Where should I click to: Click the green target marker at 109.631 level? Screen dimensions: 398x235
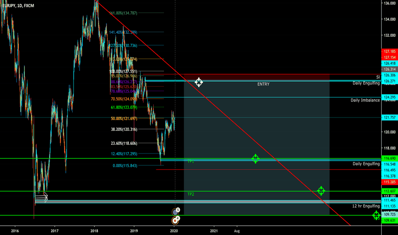tap(376, 215)
